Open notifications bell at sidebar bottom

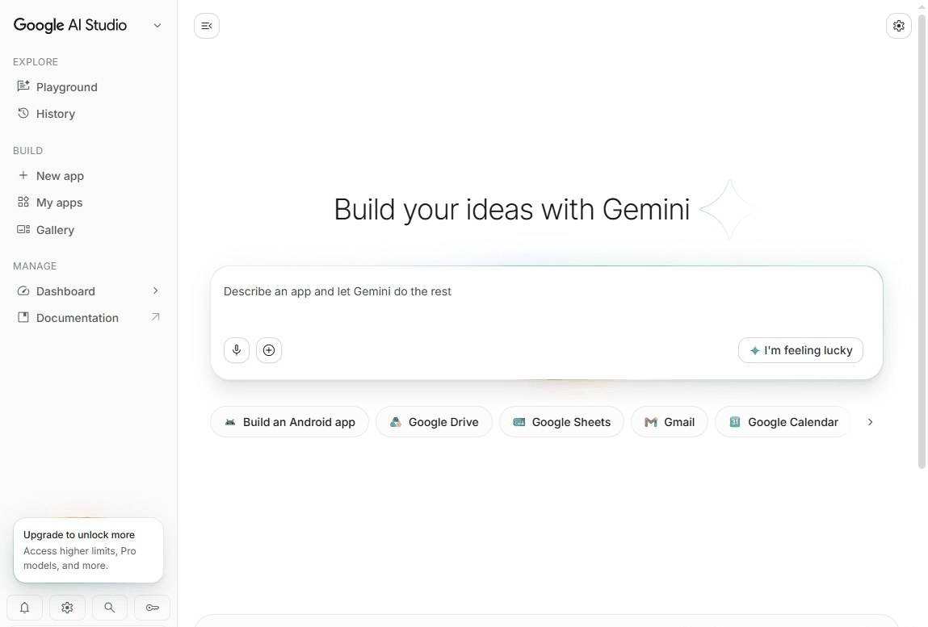24,608
